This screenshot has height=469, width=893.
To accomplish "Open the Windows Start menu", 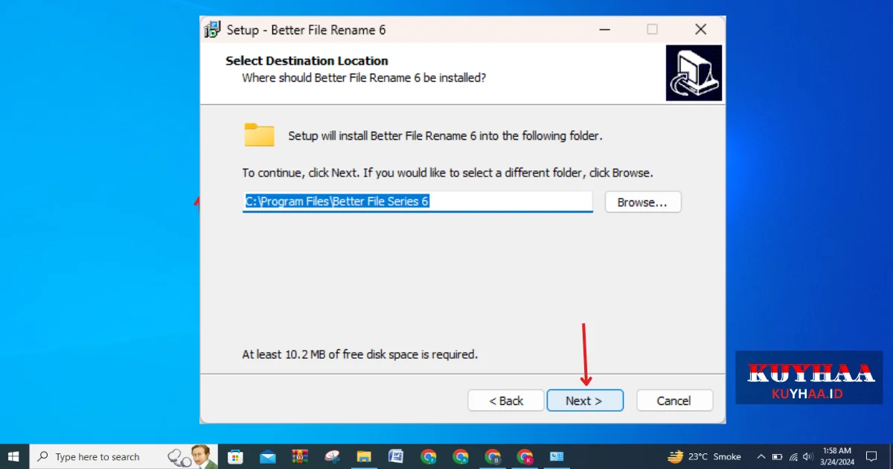I will (14, 456).
